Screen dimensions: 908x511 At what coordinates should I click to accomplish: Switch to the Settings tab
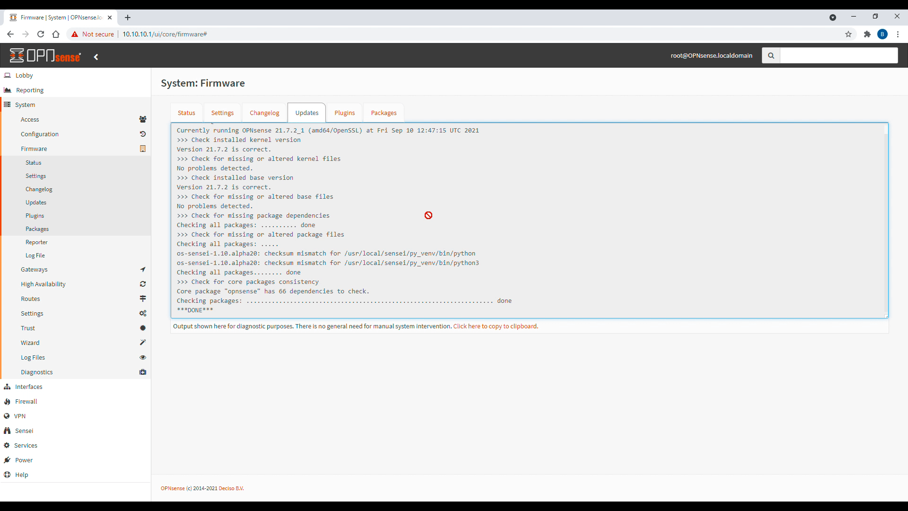coord(222,113)
